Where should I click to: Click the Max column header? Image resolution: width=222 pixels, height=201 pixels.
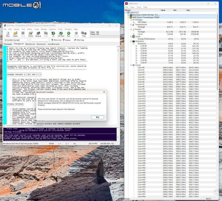[x=192, y=10]
